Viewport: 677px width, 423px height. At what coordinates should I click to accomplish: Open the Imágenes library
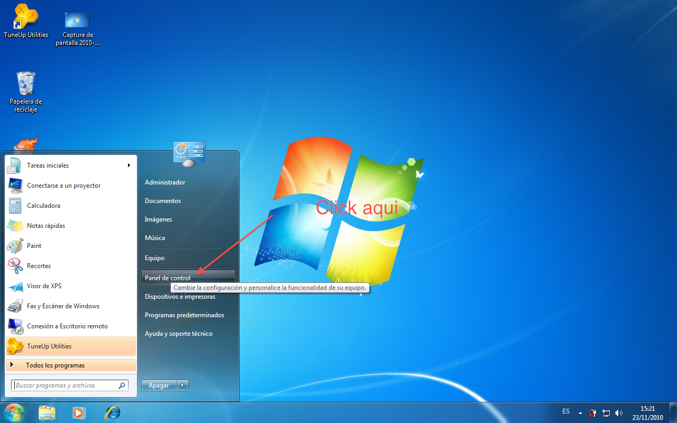tap(188, 219)
